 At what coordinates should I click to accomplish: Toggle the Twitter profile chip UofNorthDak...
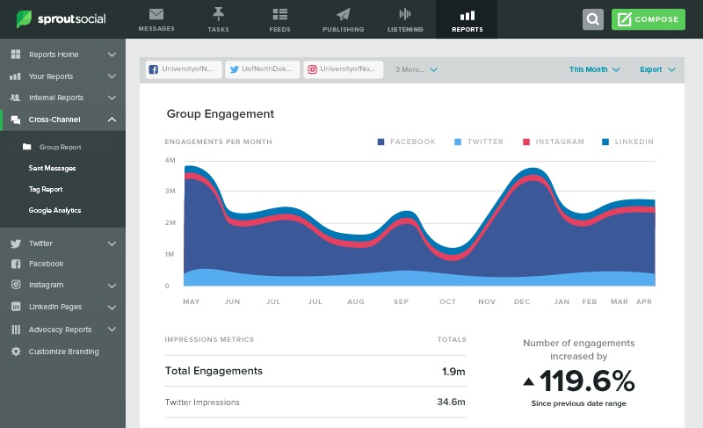click(262, 69)
